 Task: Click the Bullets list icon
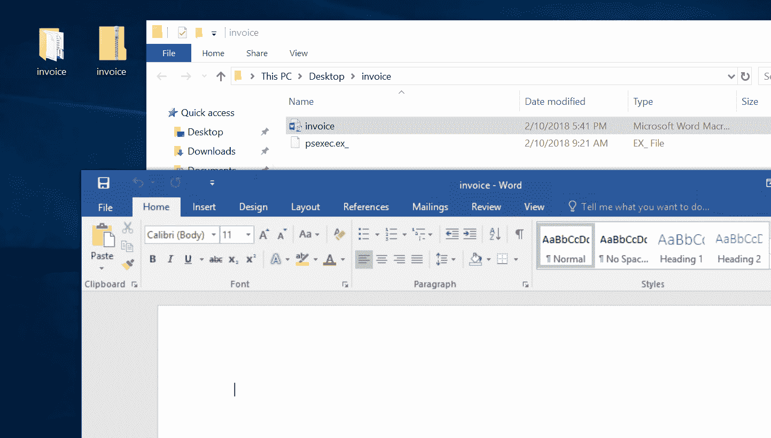364,234
